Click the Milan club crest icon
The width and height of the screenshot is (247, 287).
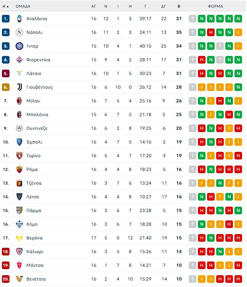pyautogui.click(x=19, y=101)
